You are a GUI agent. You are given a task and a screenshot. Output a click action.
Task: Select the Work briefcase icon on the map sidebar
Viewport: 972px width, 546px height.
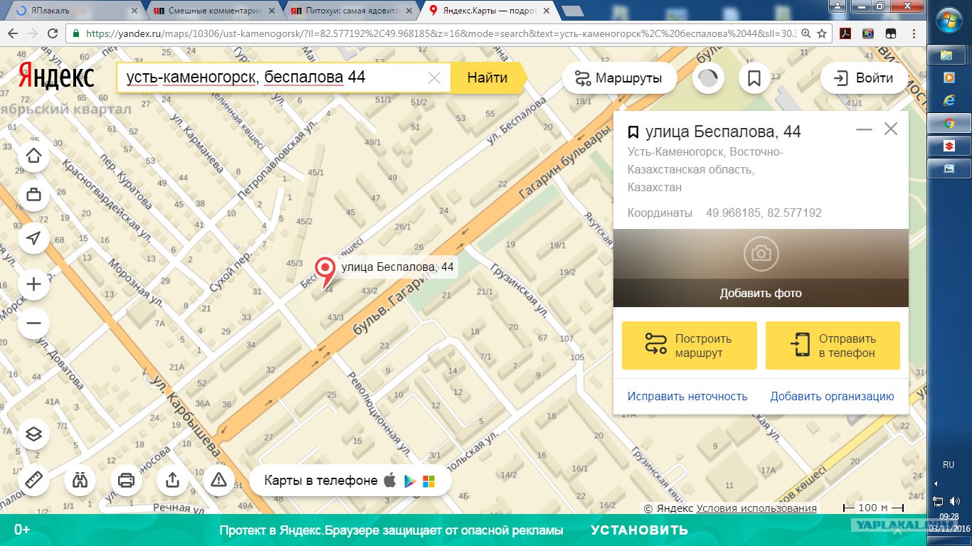[33, 194]
